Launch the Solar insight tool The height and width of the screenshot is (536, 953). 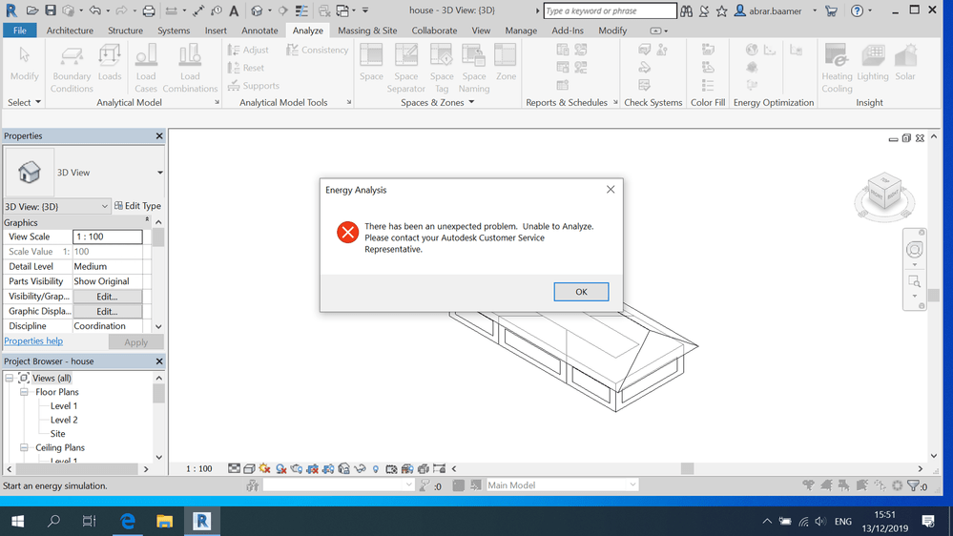coord(905,63)
